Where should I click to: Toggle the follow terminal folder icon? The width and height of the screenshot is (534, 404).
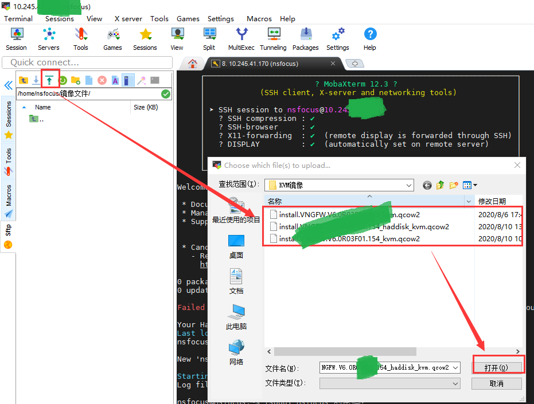(128, 80)
